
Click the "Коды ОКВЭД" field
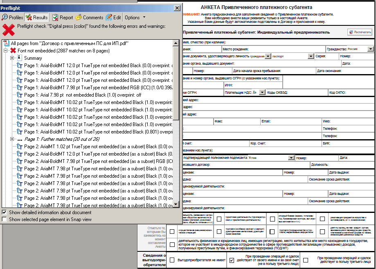point(297,93)
